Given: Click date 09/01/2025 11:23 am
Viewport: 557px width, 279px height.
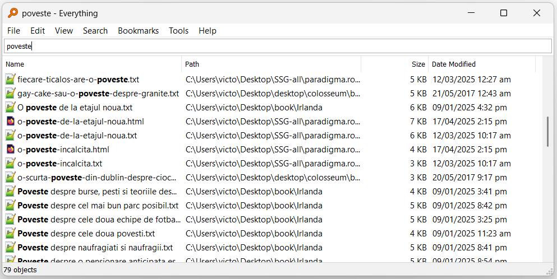Looking at the screenshot, I should click(x=471, y=234).
